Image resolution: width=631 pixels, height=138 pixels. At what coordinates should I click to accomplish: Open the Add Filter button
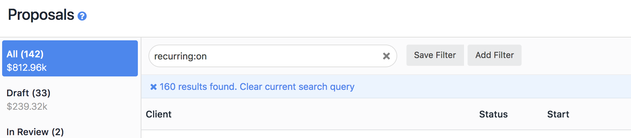pos(495,55)
